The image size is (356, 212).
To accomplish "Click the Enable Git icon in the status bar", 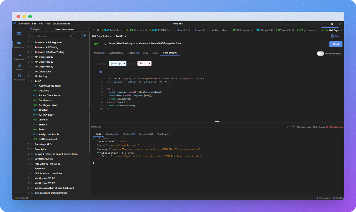I will (16, 198).
